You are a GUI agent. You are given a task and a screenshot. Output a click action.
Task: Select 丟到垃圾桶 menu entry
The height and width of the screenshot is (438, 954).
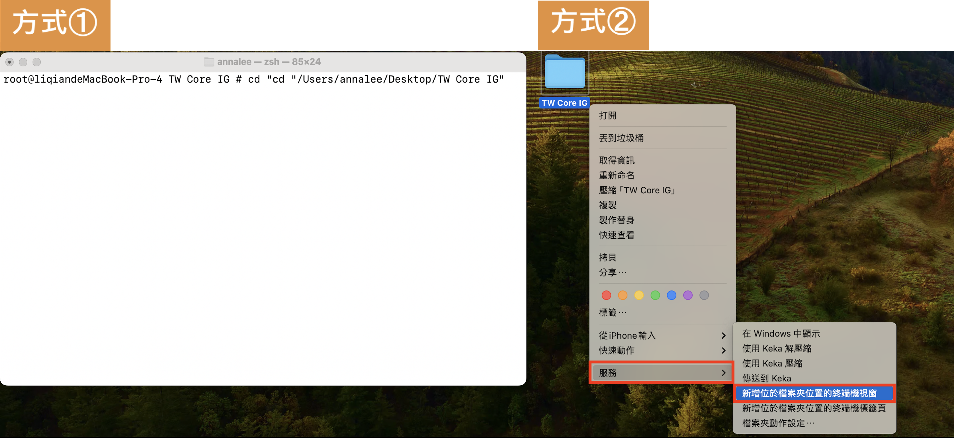621,138
